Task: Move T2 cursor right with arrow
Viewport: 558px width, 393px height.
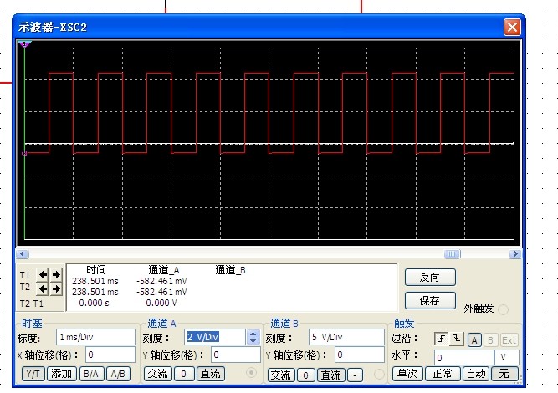Action: point(56,288)
